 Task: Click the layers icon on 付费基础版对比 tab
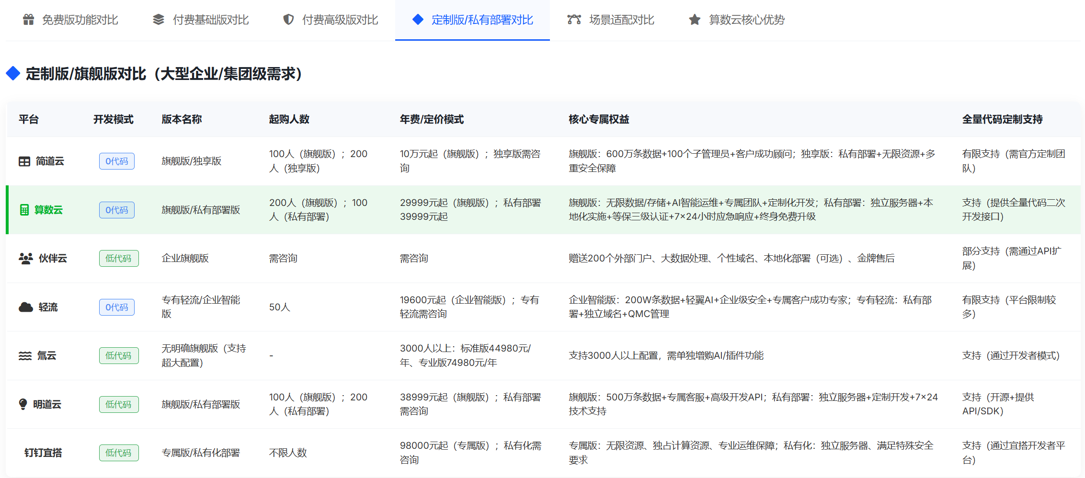coord(159,20)
